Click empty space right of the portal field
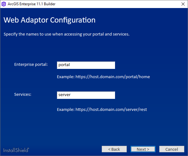 pos(148,65)
